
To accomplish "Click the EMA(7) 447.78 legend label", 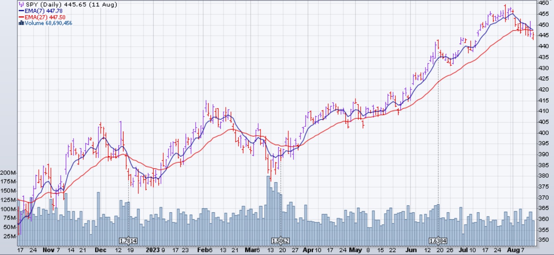I will pos(43,11).
